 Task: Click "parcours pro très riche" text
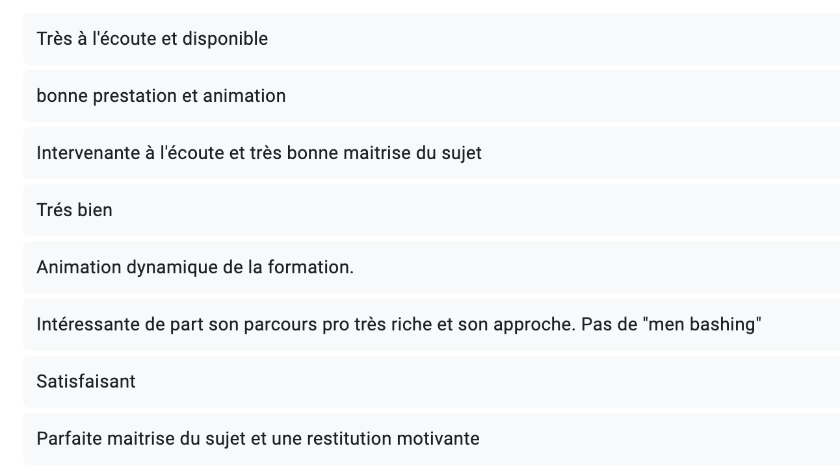tap(338, 325)
